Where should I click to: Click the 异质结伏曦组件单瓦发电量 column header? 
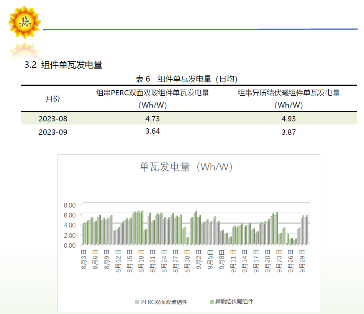pyautogui.click(x=289, y=99)
